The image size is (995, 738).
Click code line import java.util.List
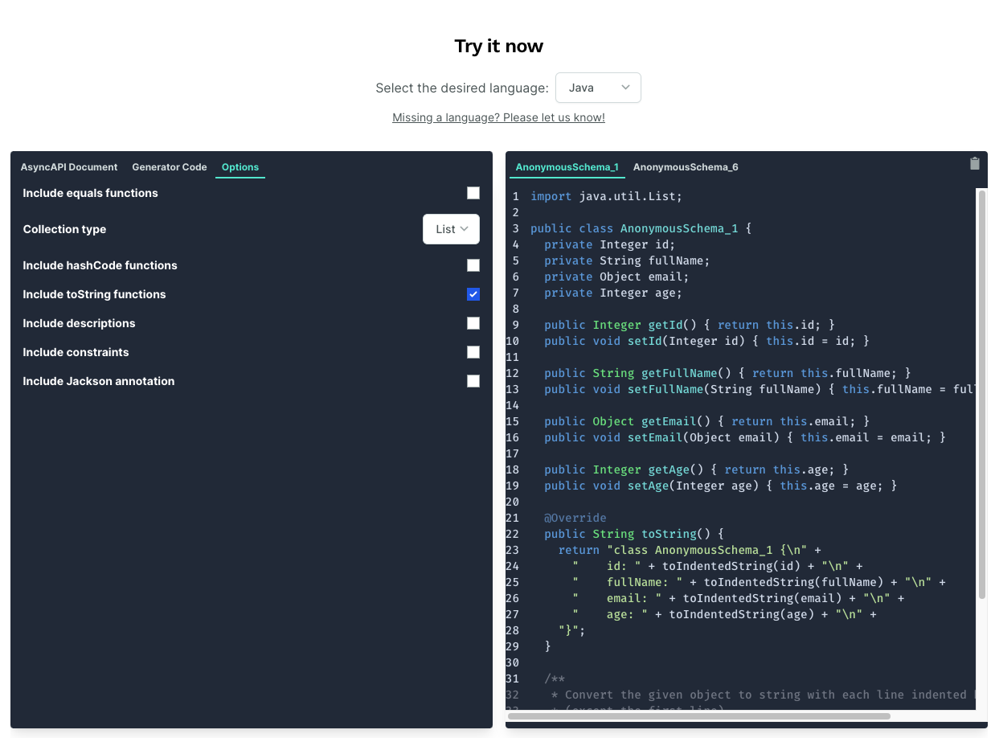(606, 196)
